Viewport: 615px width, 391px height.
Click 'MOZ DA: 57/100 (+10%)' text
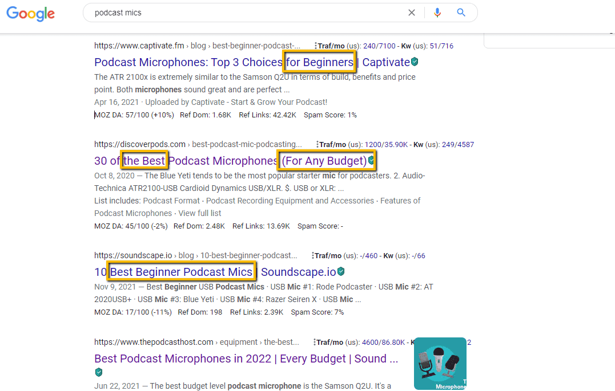(134, 115)
